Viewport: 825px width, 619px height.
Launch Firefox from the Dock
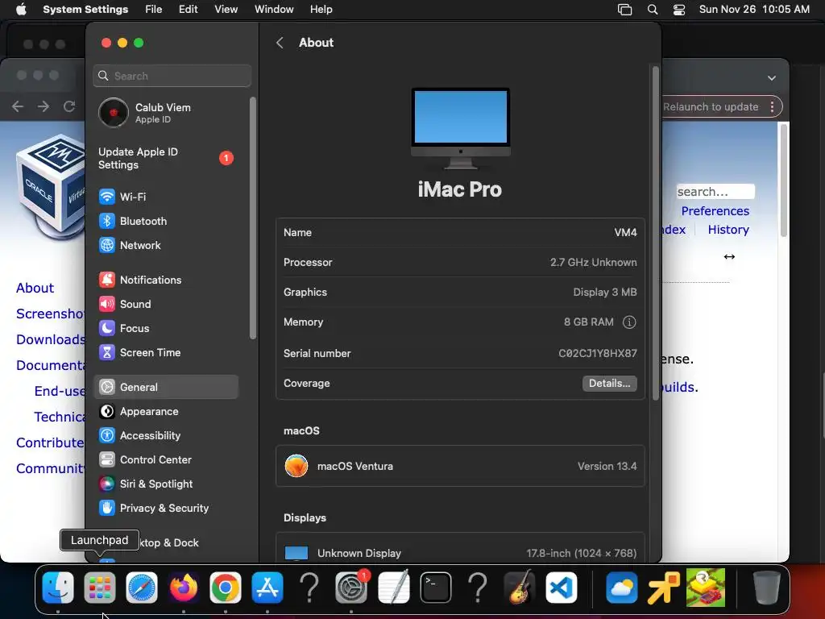pyautogui.click(x=183, y=588)
